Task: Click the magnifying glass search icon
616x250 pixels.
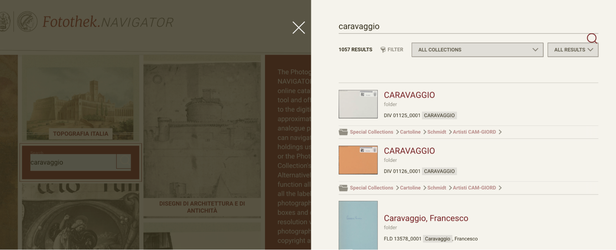Action: [x=592, y=38]
